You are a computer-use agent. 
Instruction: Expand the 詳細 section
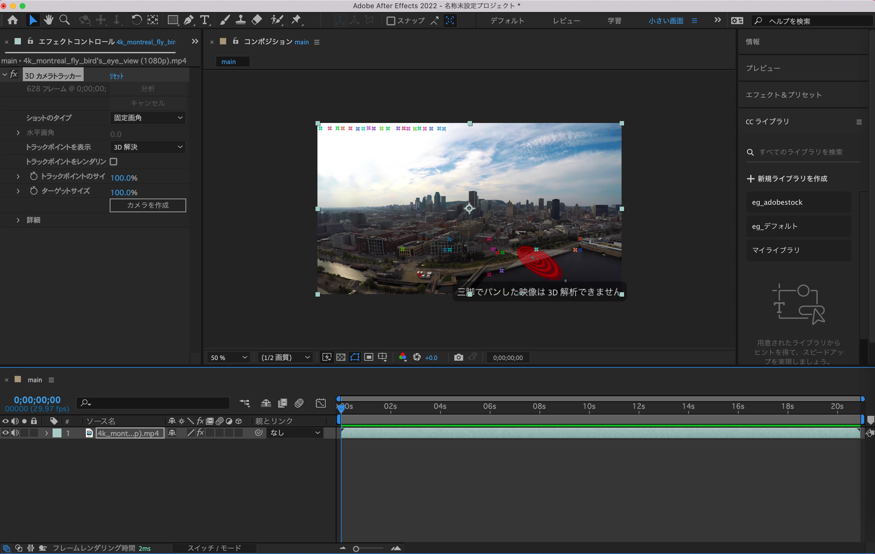tap(18, 220)
